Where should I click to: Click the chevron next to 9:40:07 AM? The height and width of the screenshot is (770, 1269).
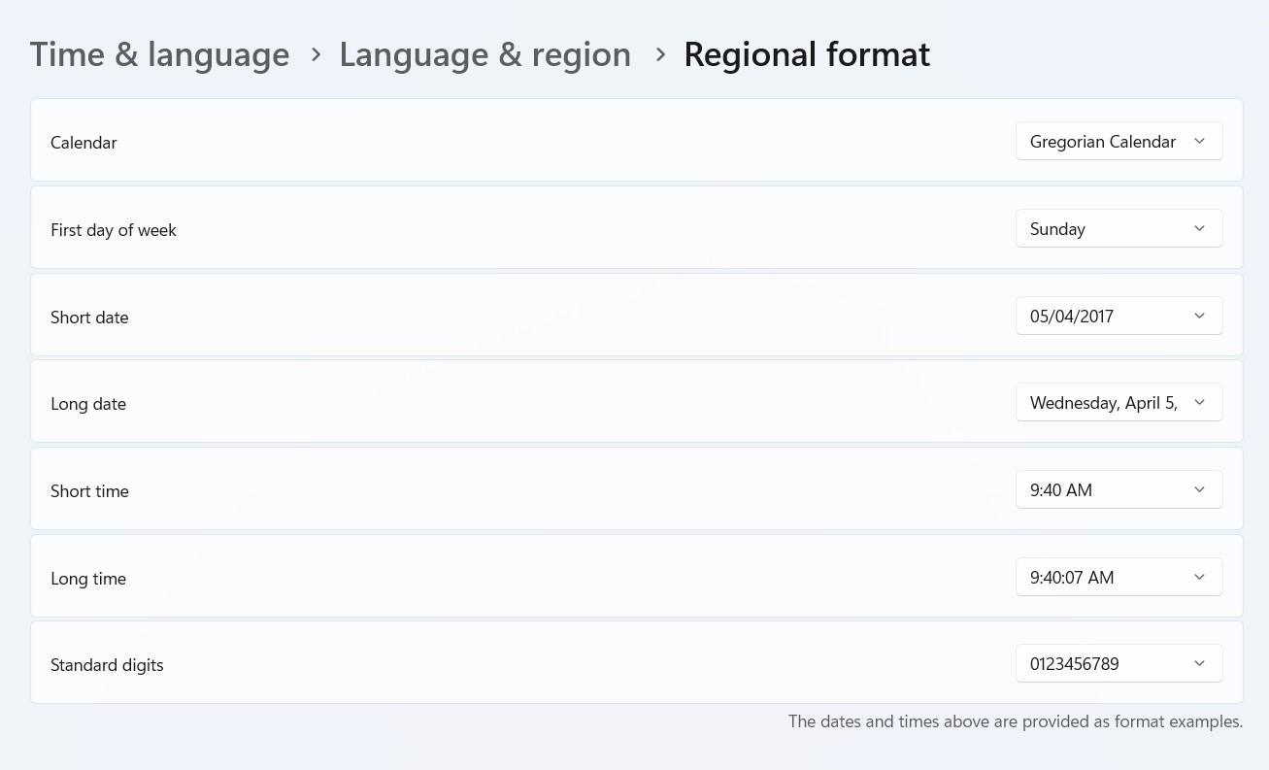click(x=1199, y=578)
